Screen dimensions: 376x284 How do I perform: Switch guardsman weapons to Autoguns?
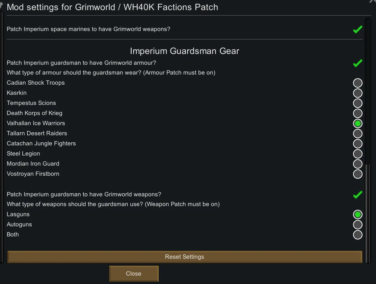(357, 225)
